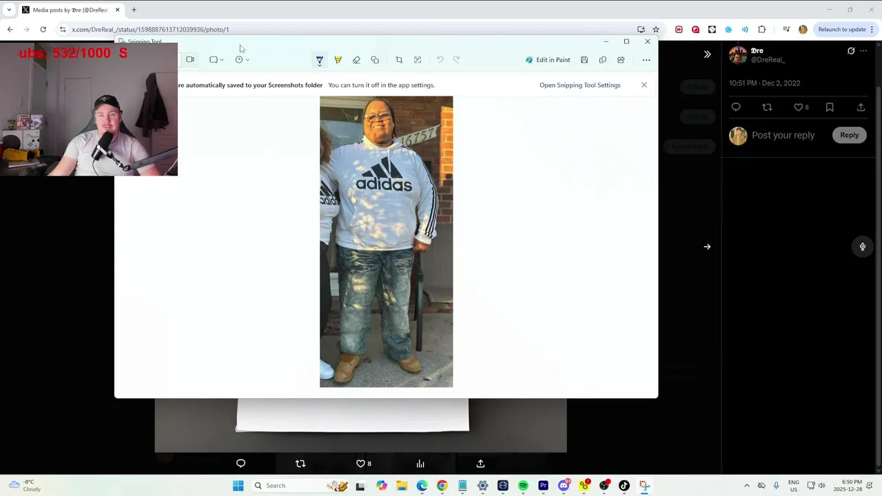Dismiss the Screenshots folder notification banner
Viewport: 882px width, 496px height.
click(x=644, y=85)
